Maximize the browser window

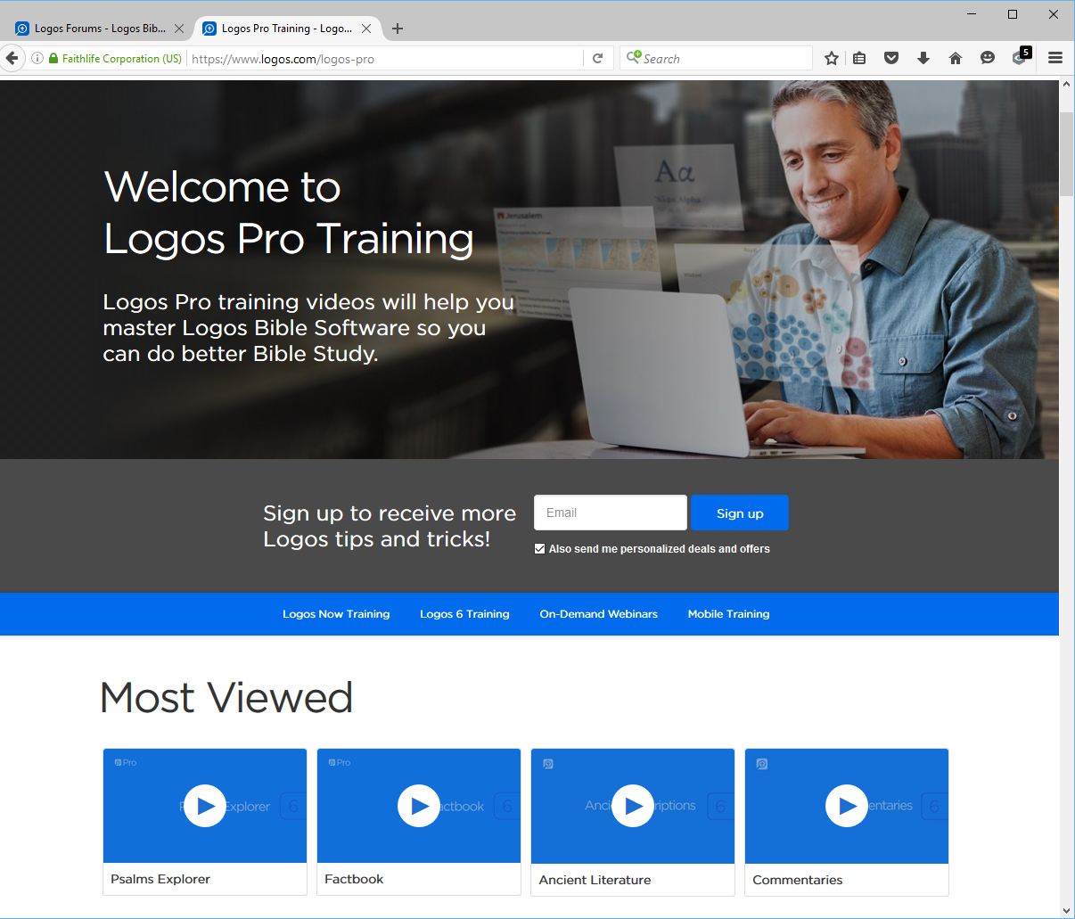click(x=1013, y=13)
